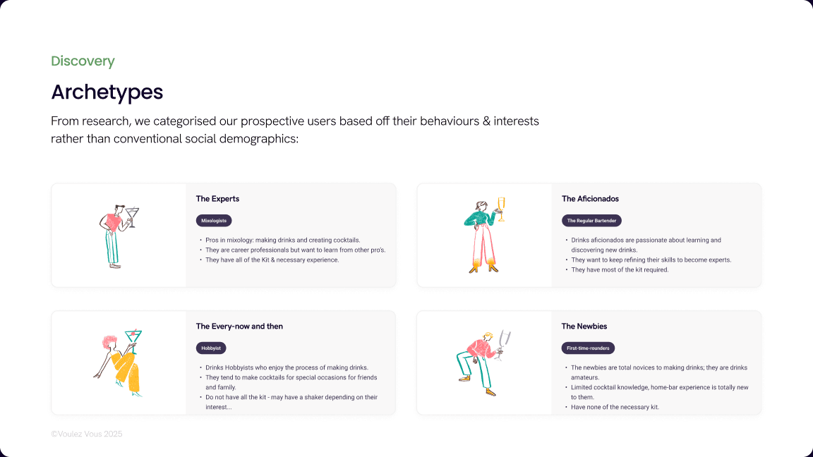Click the intro paragraph about prospective users

pyautogui.click(x=295, y=130)
